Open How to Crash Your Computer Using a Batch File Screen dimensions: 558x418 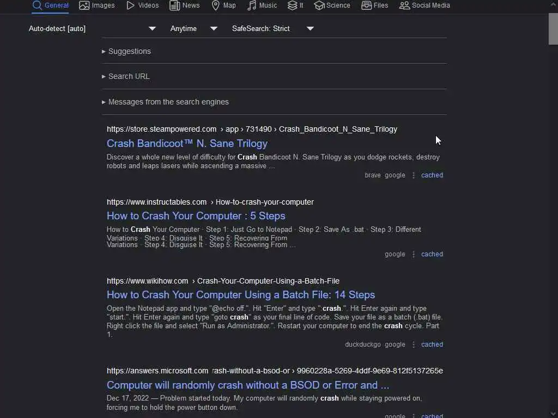[241, 294]
